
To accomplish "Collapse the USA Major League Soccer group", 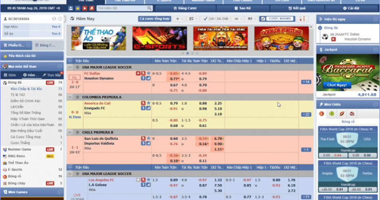I will pyautogui.click(x=70, y=67).
